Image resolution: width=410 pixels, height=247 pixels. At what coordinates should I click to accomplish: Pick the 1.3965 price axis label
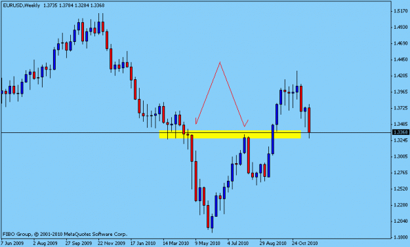pos(401,92)
